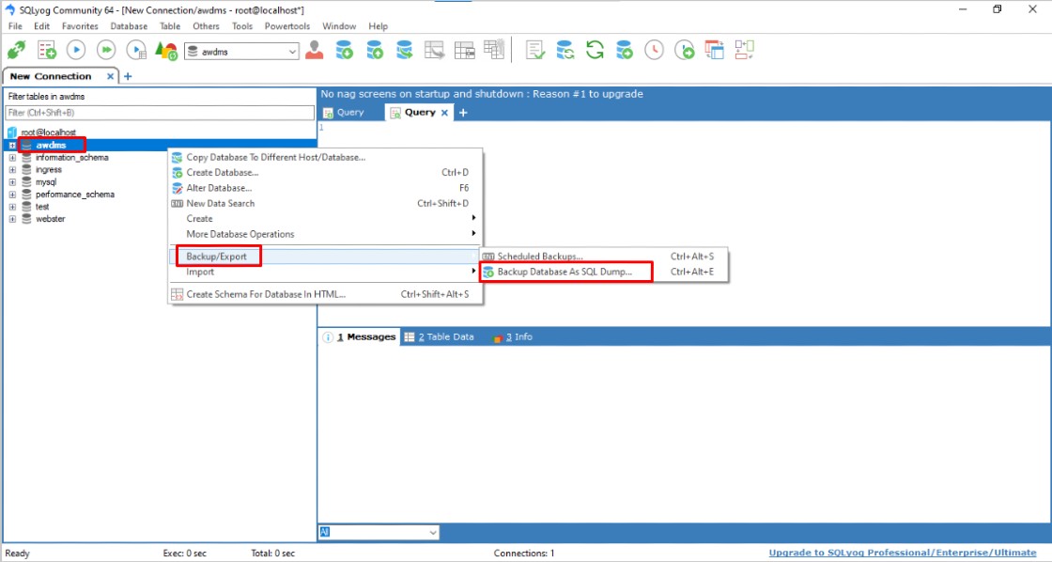Switch to the first Query tab
Image resolution: width=1052 pixels, height=562 pixels.
click(344, 113)
